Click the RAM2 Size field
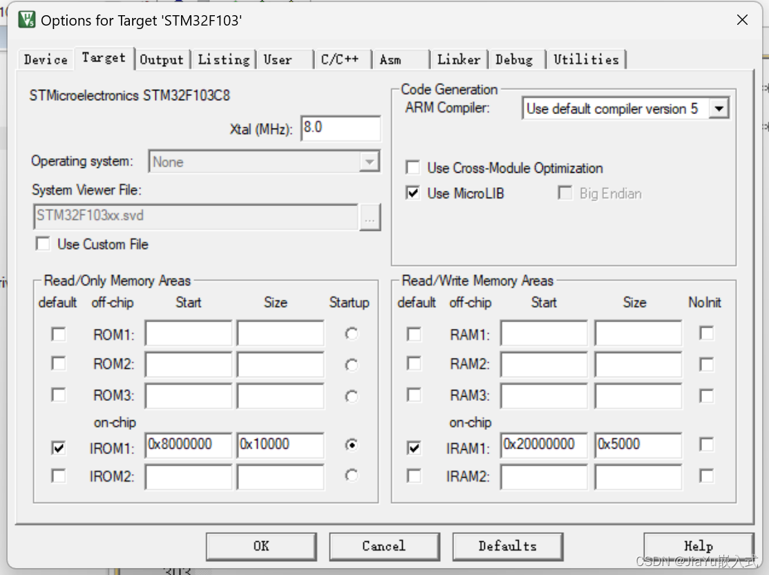This screenshot has height=575, width=769. coord(638,364)
